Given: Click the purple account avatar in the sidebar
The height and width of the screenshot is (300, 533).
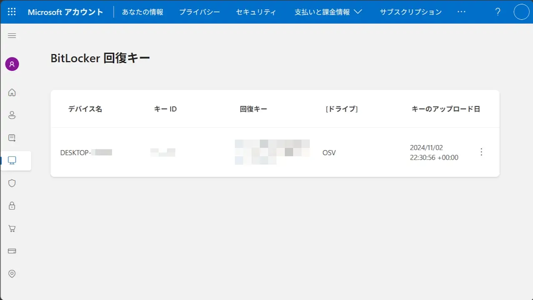Looking at the screenshot, I should pos(12,64).
